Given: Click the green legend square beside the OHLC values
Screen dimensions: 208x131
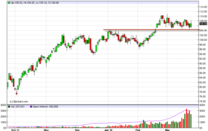Looking at the screenshot, I should click(9, 3).
